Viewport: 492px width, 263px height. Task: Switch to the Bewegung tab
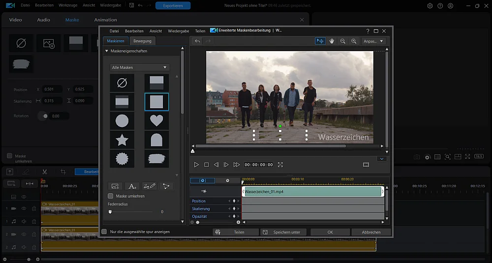pos(143,41)
